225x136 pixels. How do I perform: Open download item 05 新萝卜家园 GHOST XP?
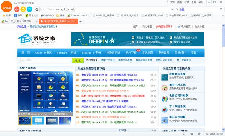click(x=113, y=96)
